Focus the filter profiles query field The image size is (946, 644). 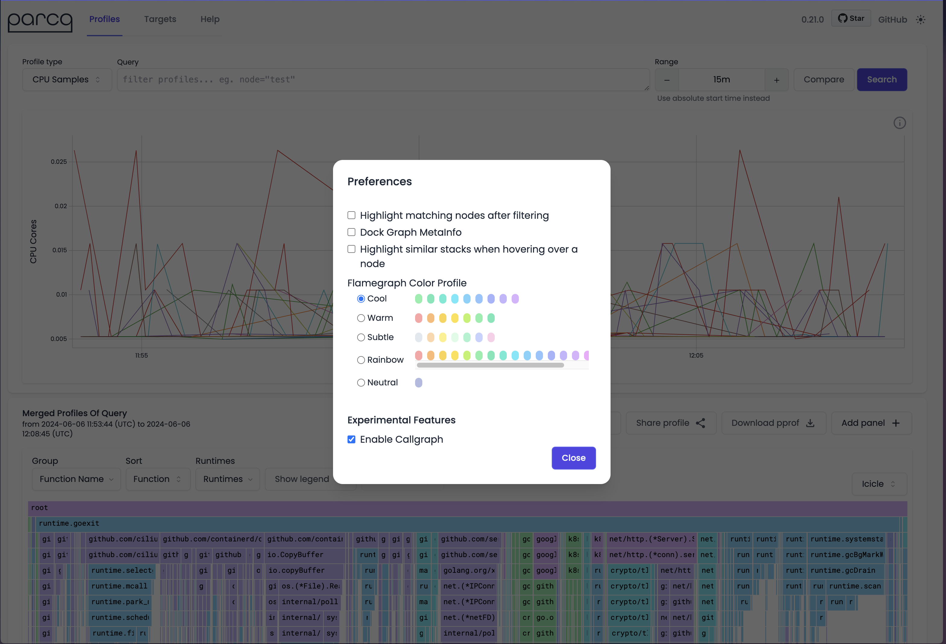click(x=383, y=79)
